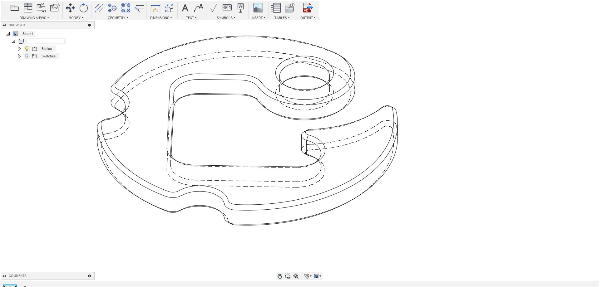Collapse the component node under Sheet1
This screenshot has width=607, height=287.
tap(14, 41)
